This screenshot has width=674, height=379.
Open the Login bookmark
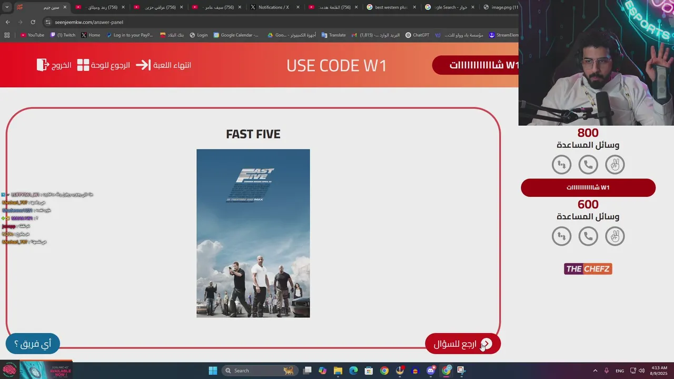199,35
